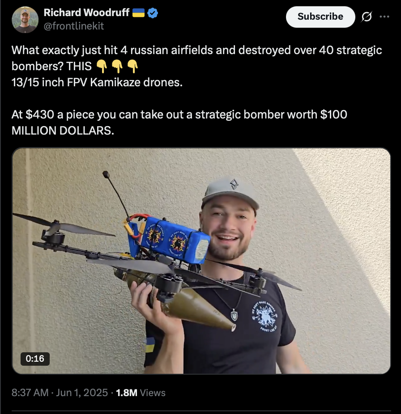Click the 'At $430 a piece' sentence
This screenshot has width=401, height=414.
(179, 115)
